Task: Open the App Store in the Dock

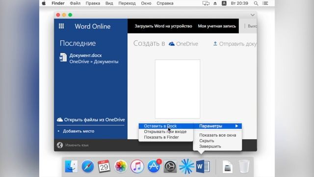Action: coord(154,166)
